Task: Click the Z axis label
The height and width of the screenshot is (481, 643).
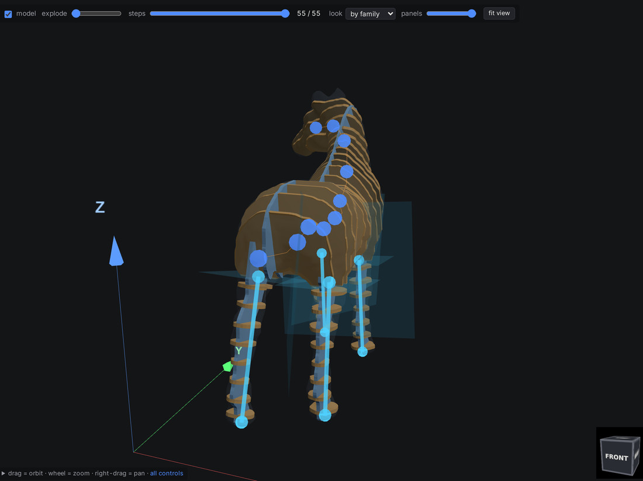Action: 100,207
